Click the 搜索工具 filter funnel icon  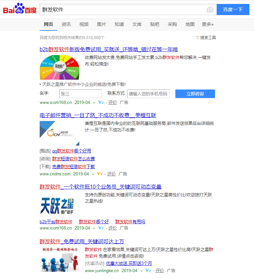coord(197,38)
